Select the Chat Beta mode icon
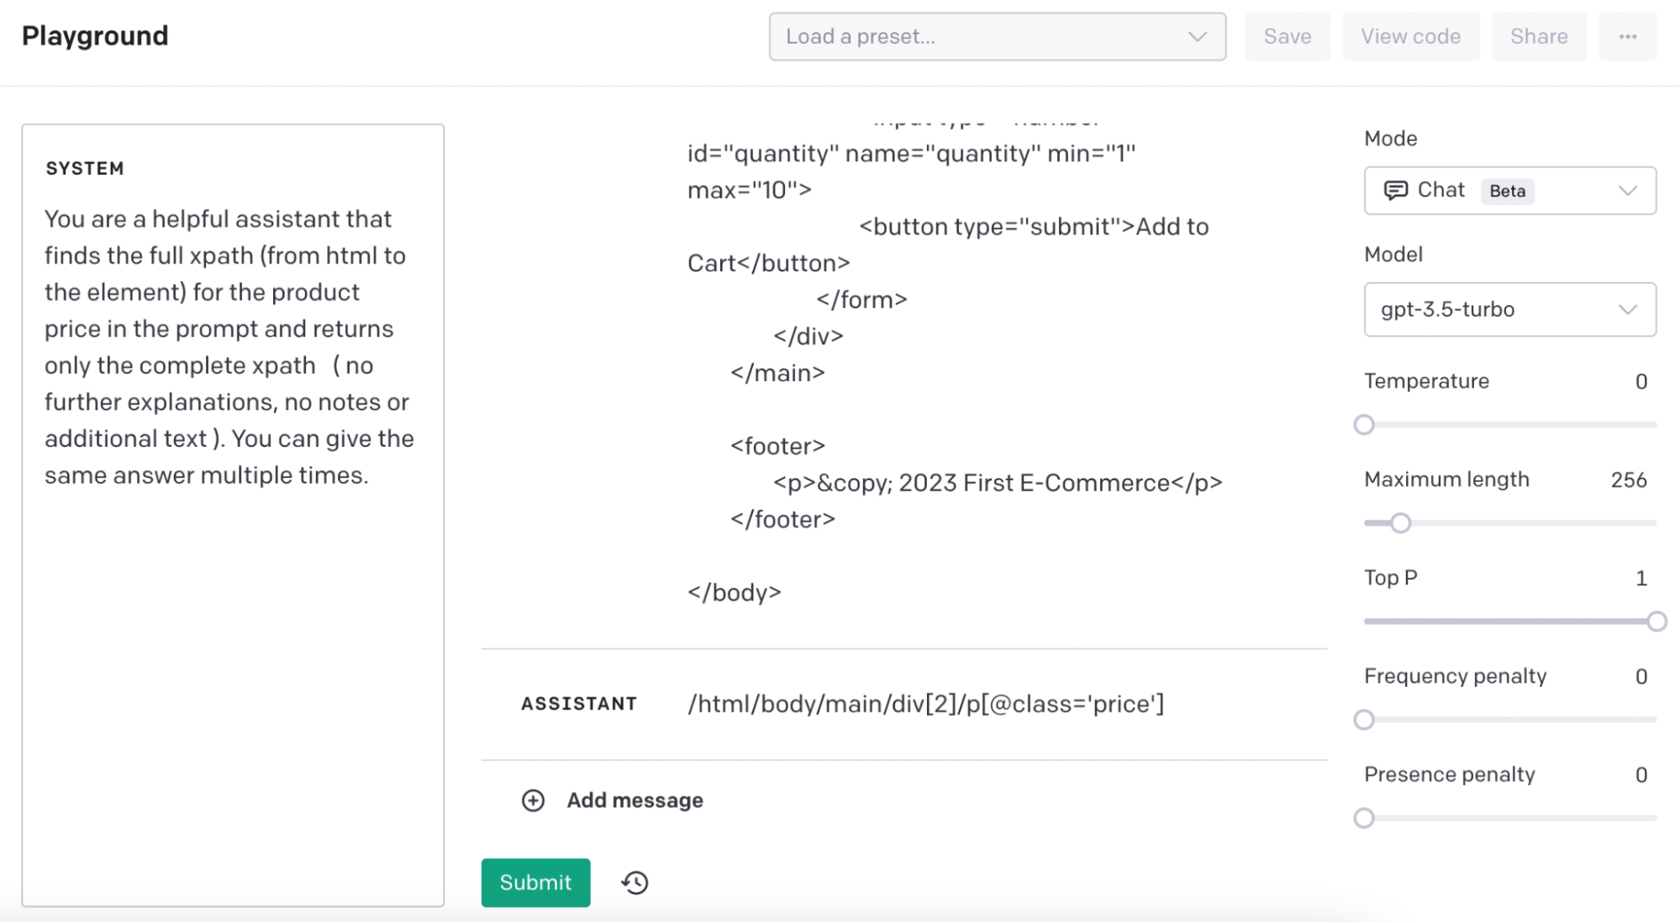Image resolution: width=1680 pixels, height=923 pixels. (1394, 190)
